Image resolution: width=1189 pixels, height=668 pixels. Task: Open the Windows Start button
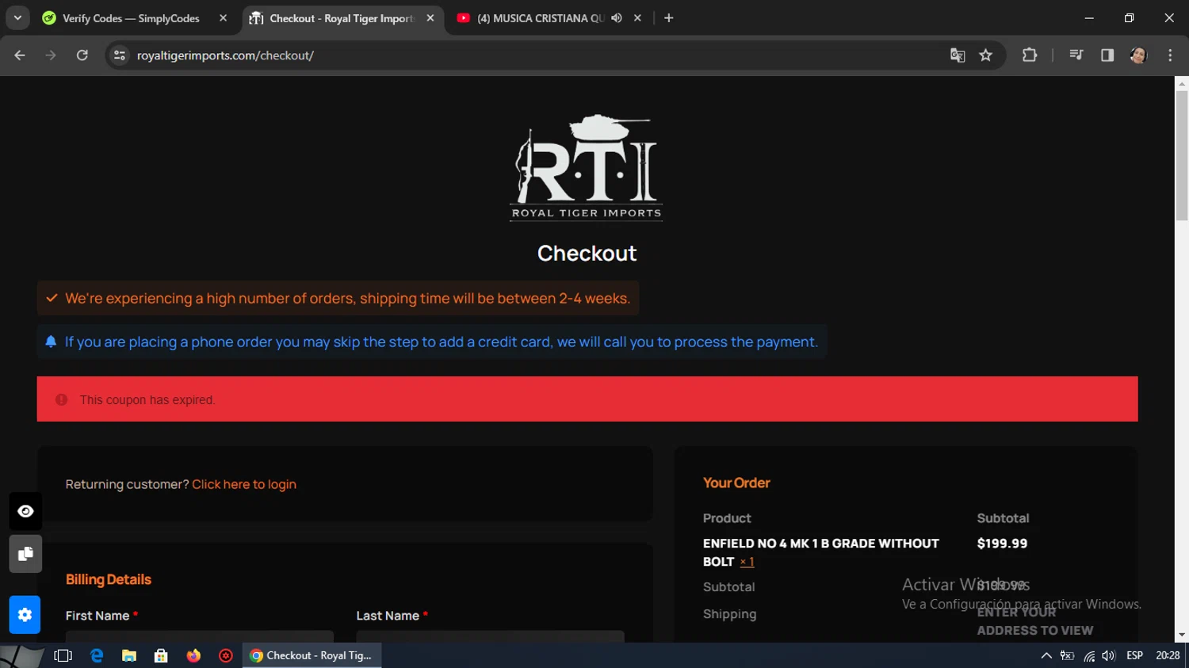[x=22, y=656]
